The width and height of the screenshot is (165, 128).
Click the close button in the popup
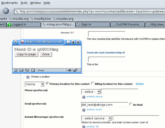pyautogui.click(x=46, y=54)
